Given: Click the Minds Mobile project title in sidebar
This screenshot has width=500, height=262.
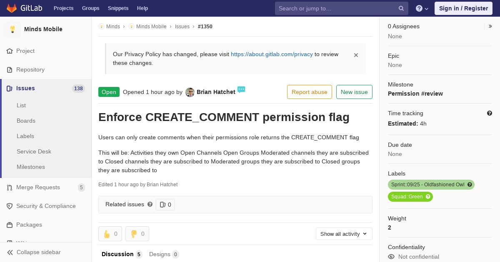Looking at the screenshot, I should [43, 29].
